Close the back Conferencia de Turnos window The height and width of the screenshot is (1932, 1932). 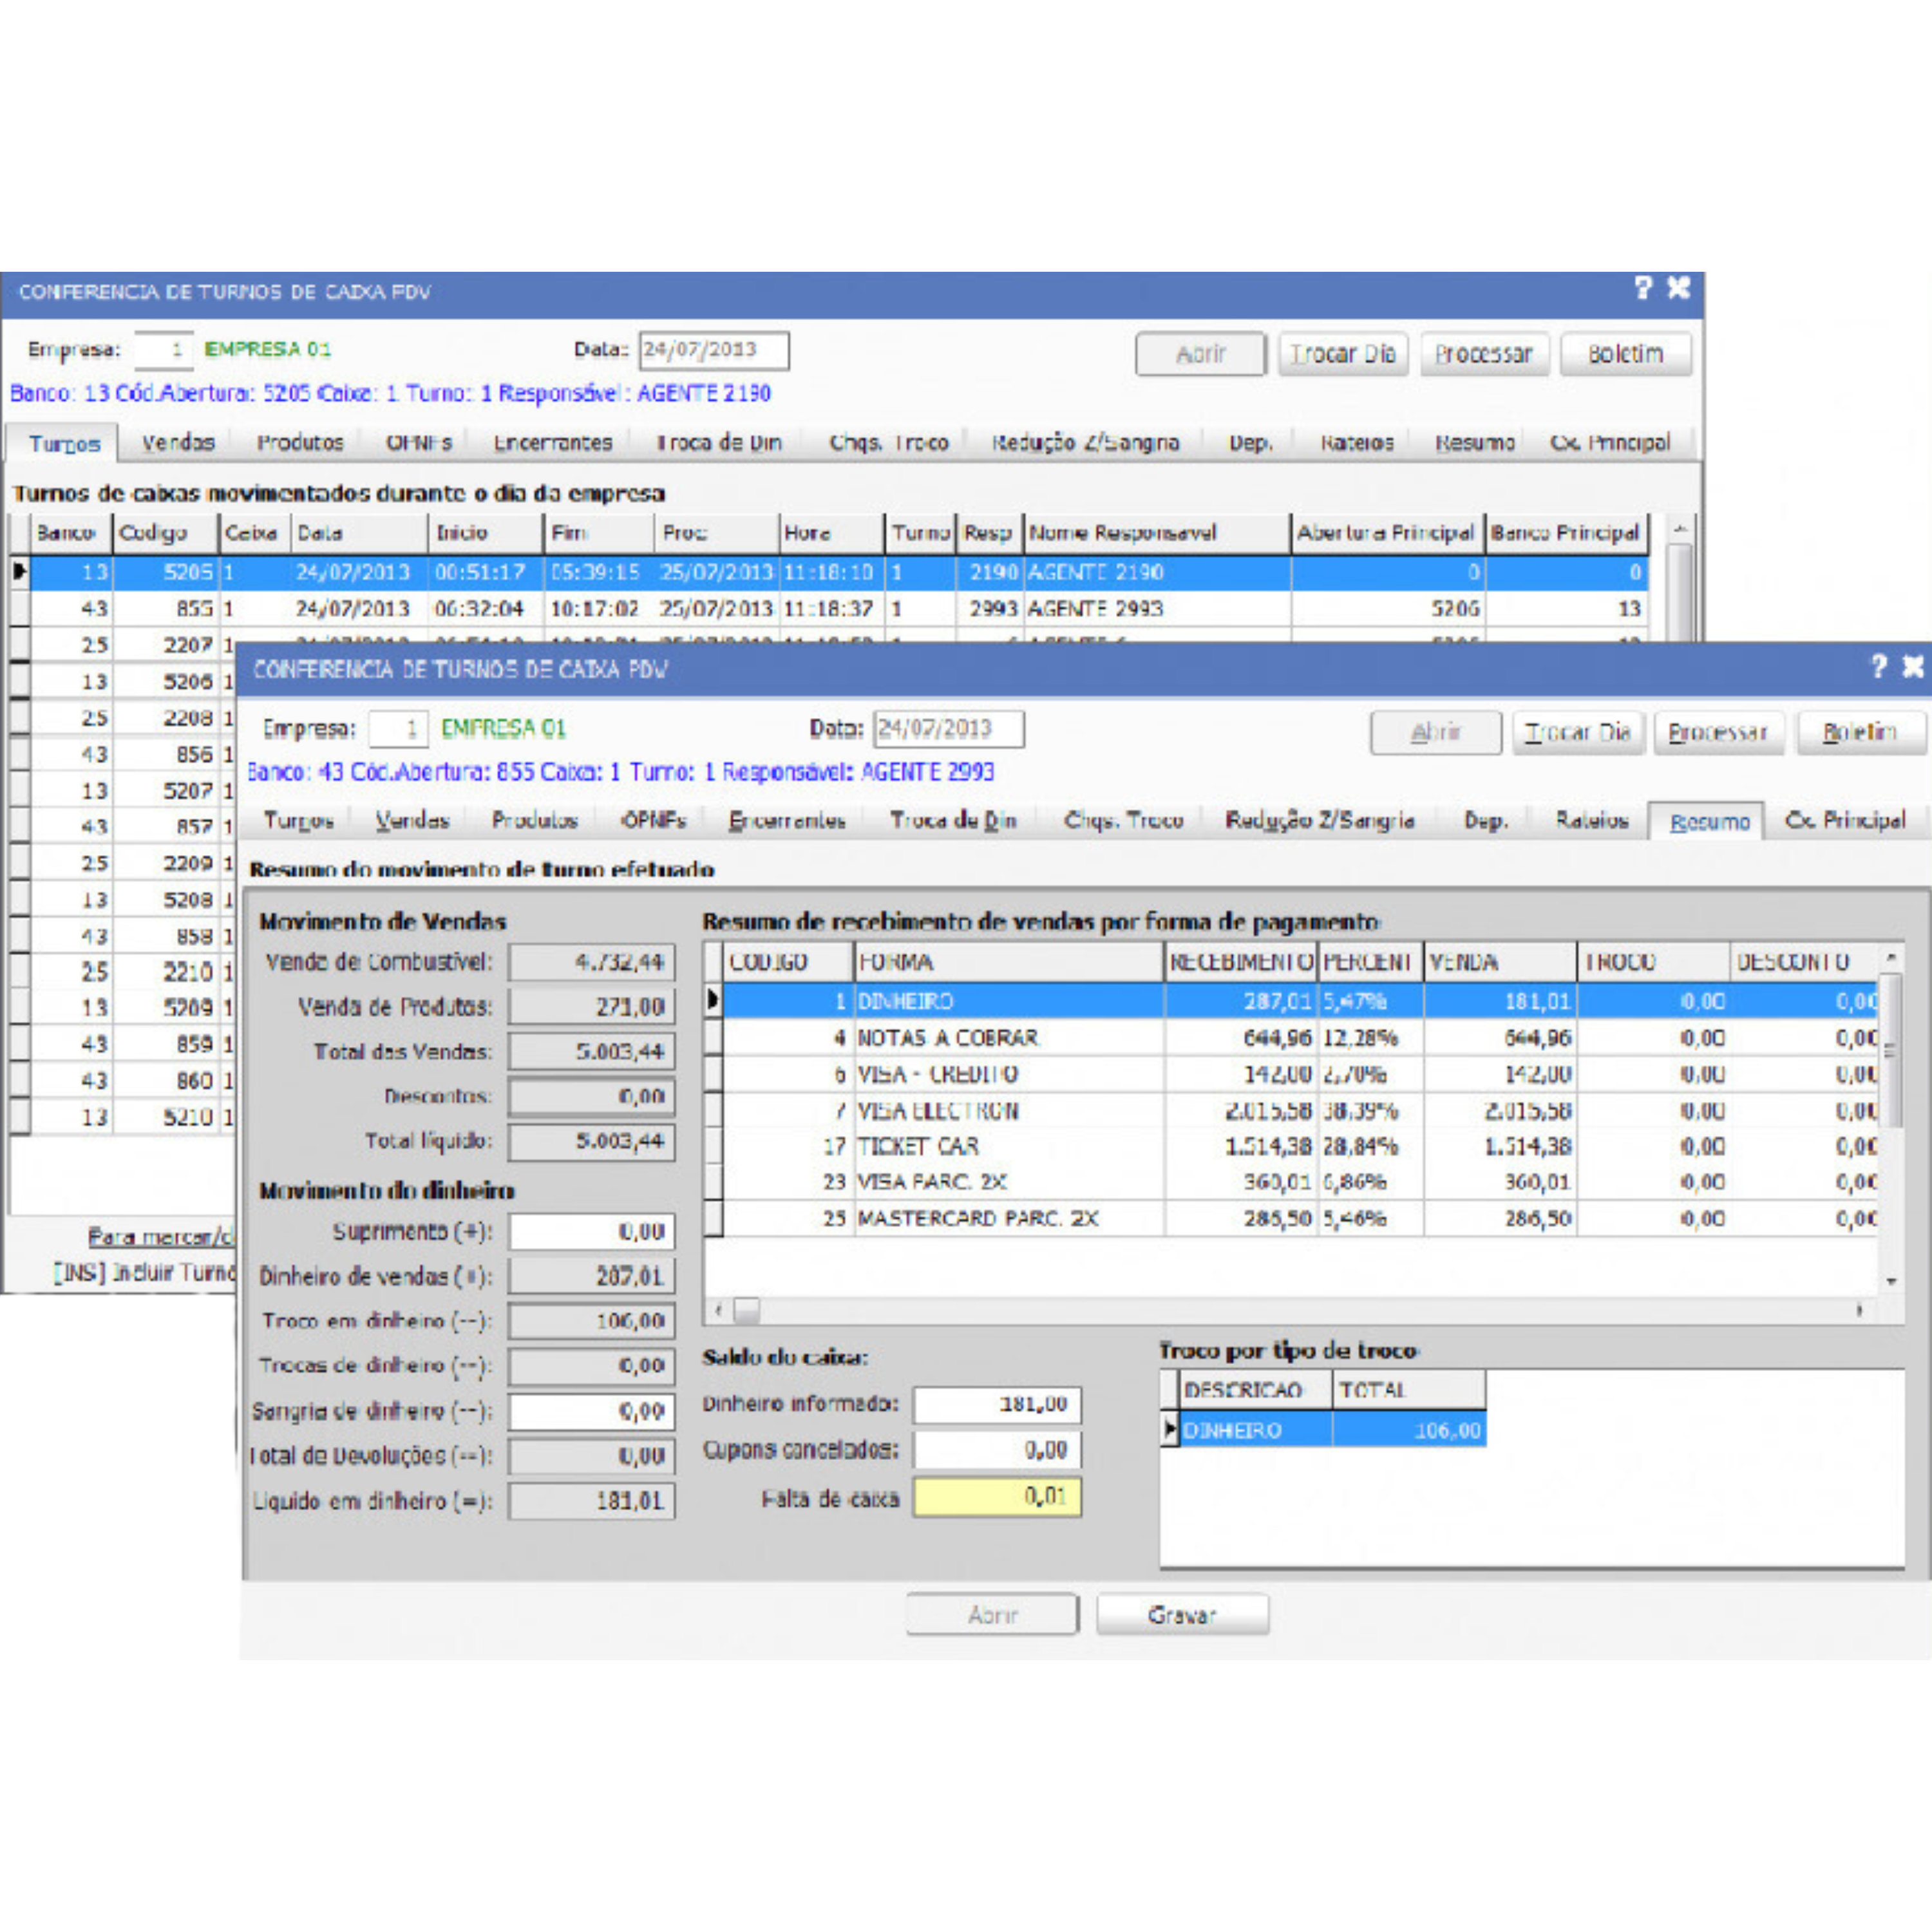click(1679, 288)
